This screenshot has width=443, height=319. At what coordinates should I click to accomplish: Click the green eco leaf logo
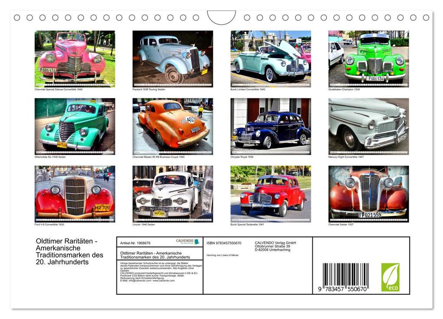point(390,277)
